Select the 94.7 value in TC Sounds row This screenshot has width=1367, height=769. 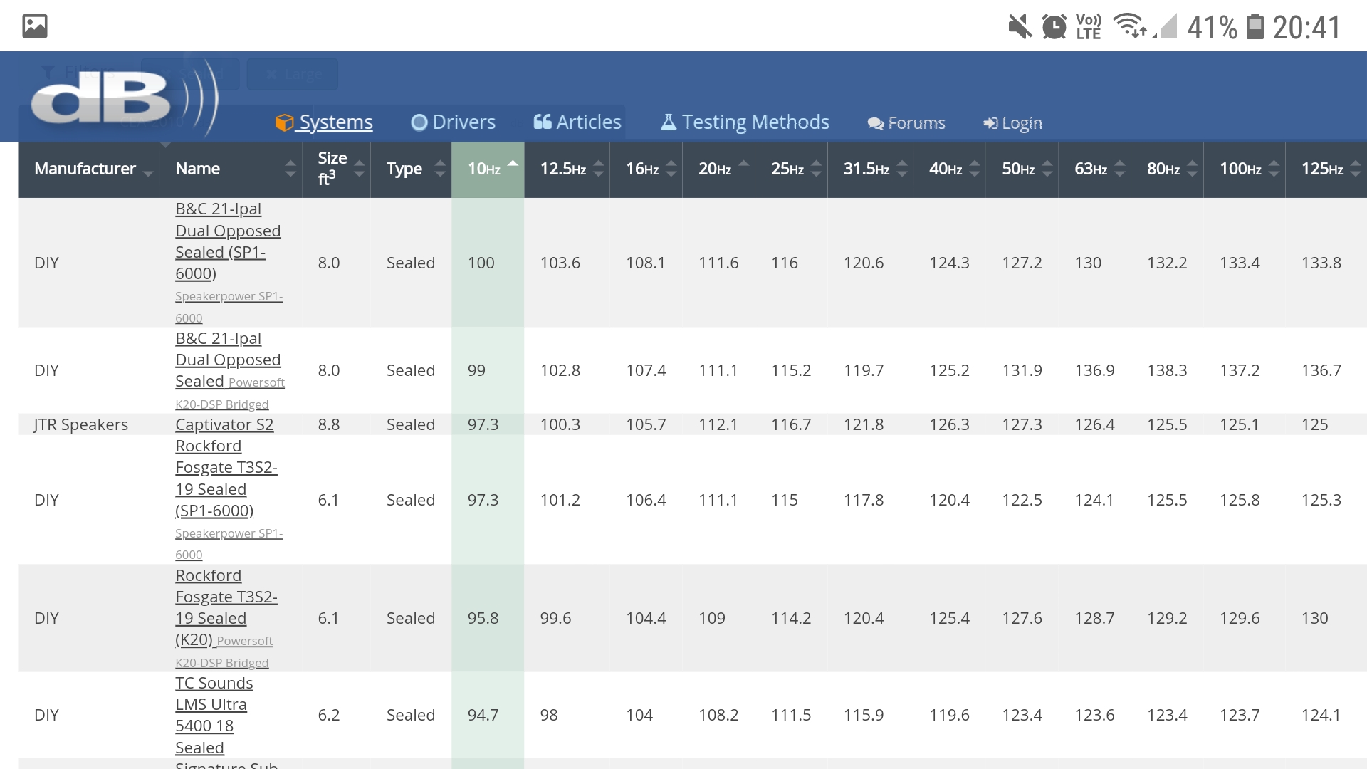[483, 716]
